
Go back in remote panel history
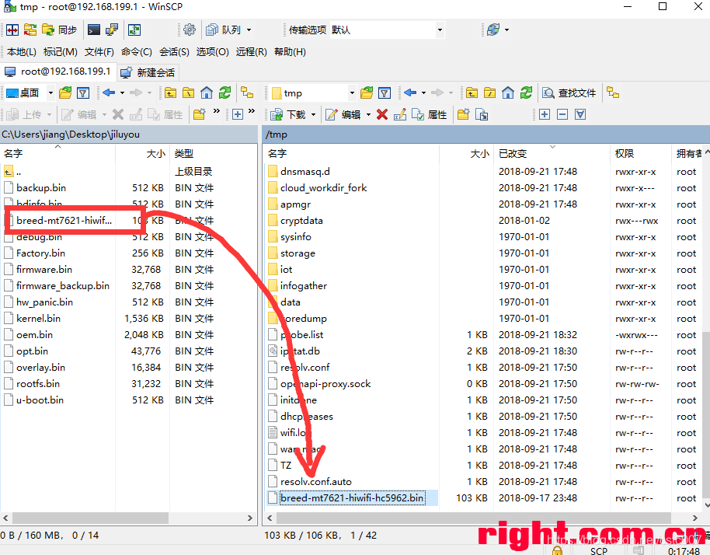(x=410, y=92)
